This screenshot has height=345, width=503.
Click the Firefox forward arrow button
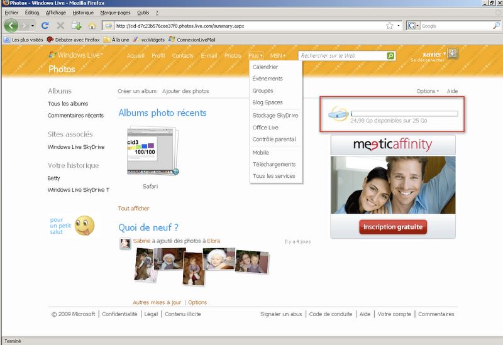point(24,25)
